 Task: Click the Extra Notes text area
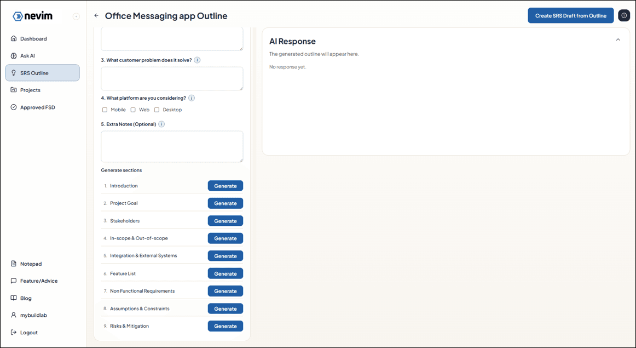pos(172,146)
